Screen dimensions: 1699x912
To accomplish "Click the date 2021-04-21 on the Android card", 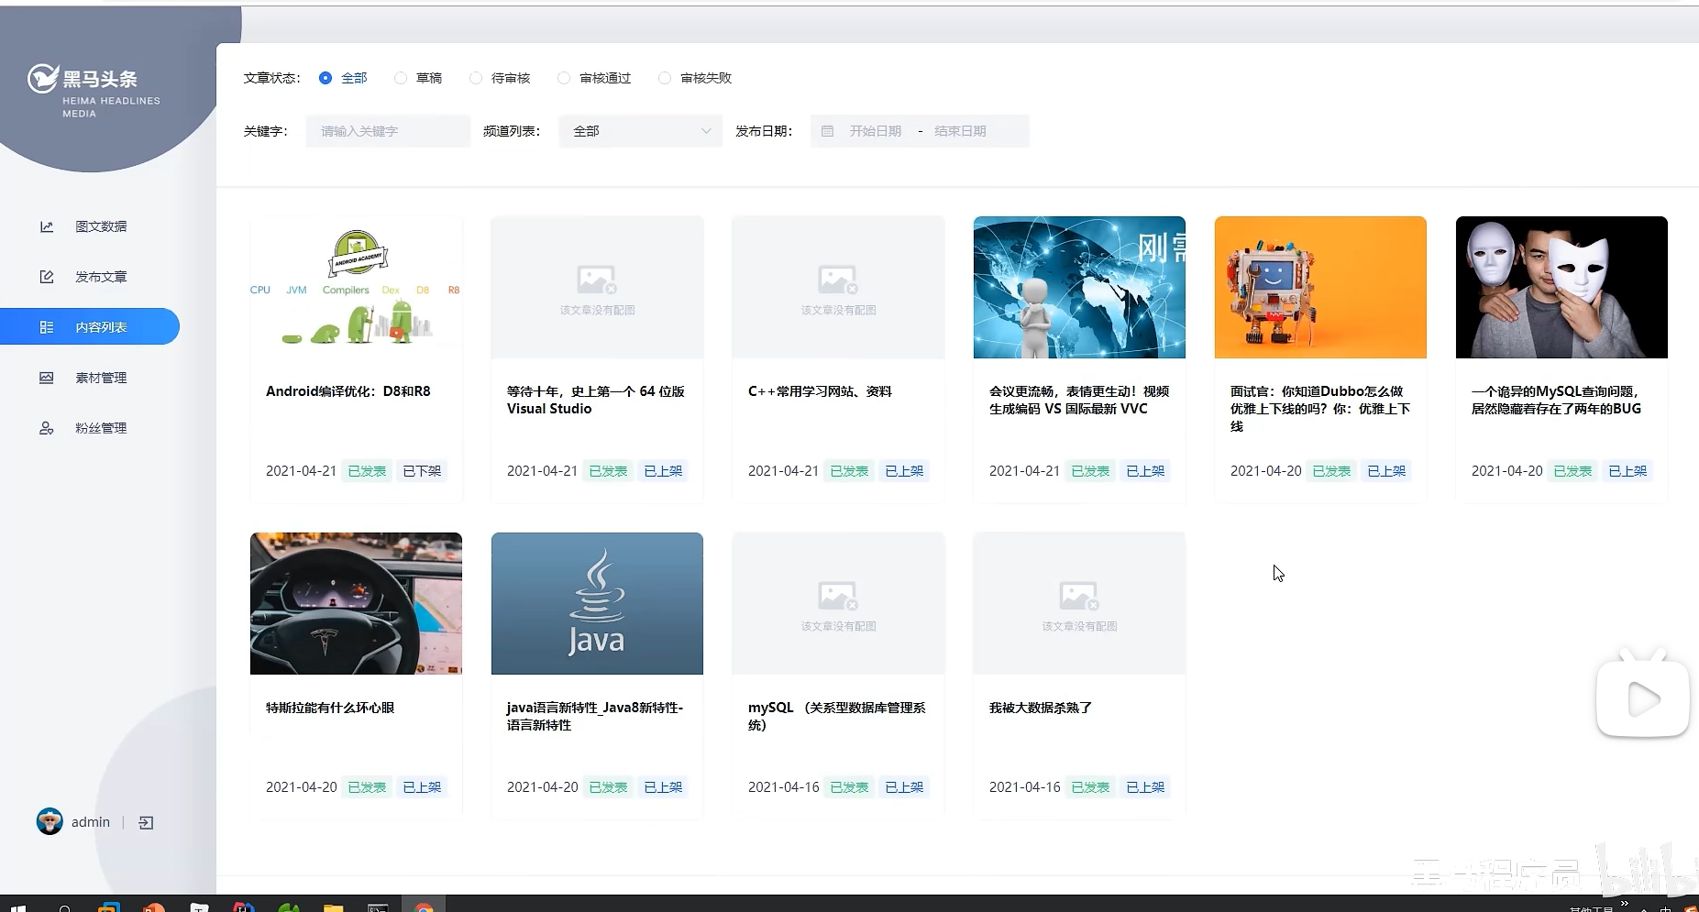I will tap(301, 471).
